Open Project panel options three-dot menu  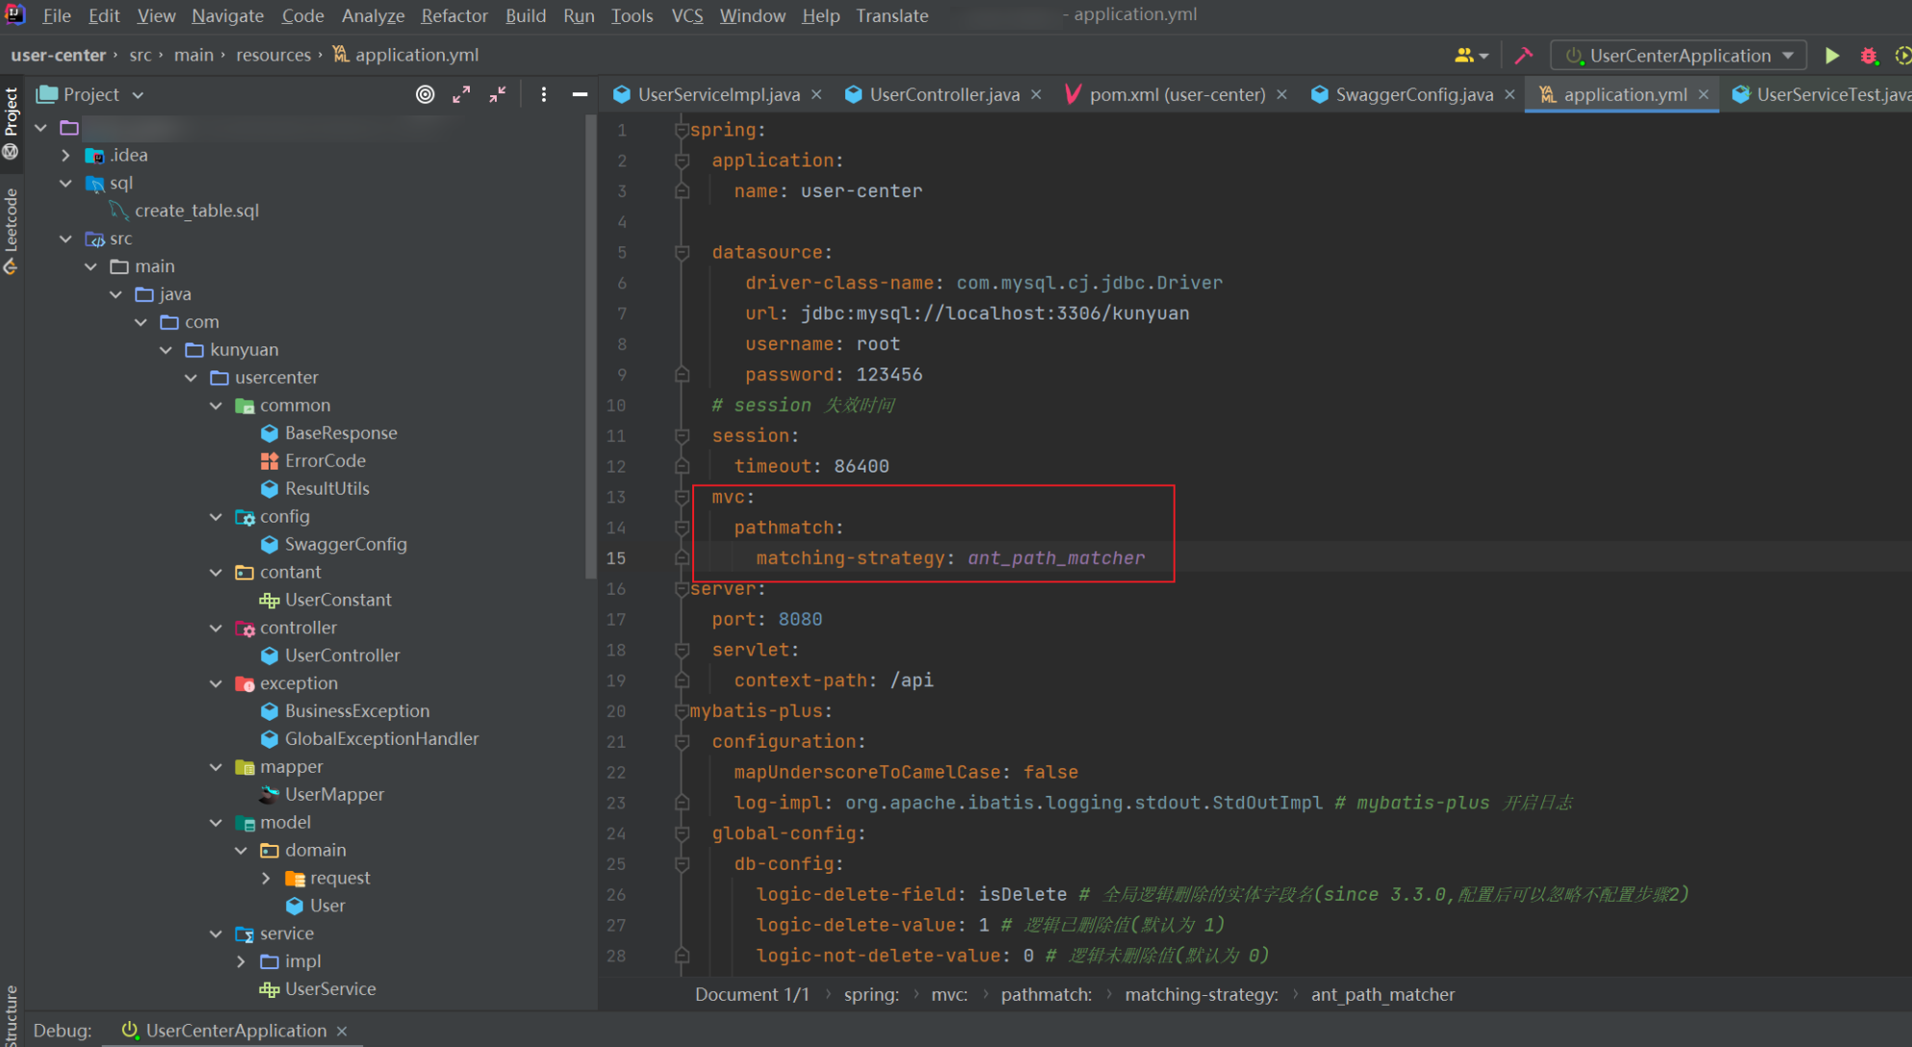[x=544, y=94]
